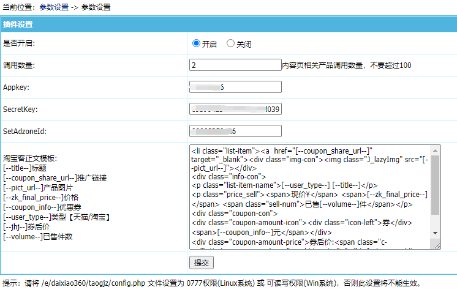This screenshot has width=457, height=298.
Task: Click the textarea resize handle corner
Action: click(x=437, y=246)
